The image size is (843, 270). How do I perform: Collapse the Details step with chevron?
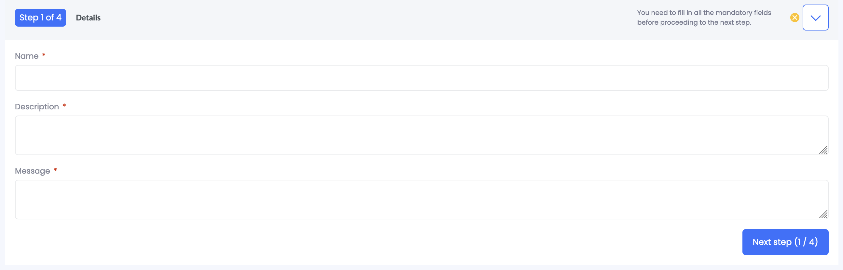[815, 18]
